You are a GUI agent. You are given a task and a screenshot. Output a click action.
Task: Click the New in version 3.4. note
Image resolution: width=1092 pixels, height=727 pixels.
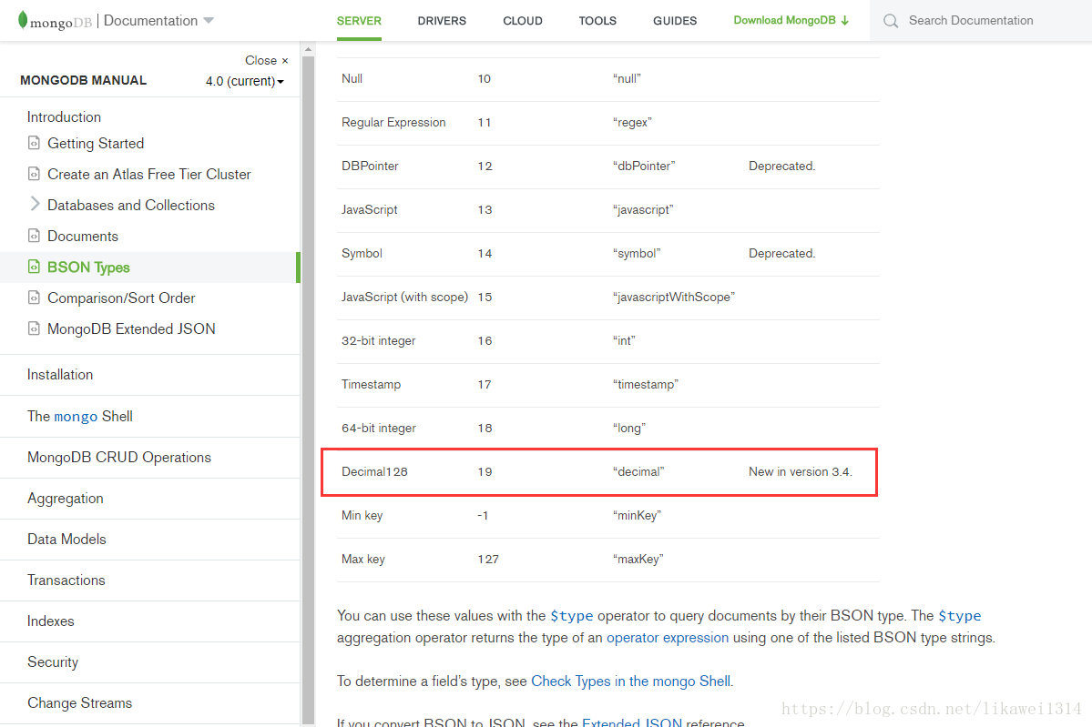(x=801, y=471)
